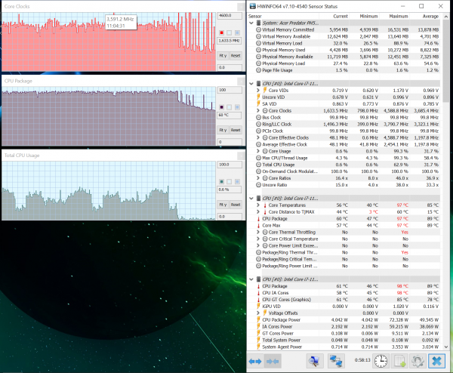The image size is (453, 373).
Task: Click the clock reset-timer icon
Action: pyautogui.click(x=381, y=361)
